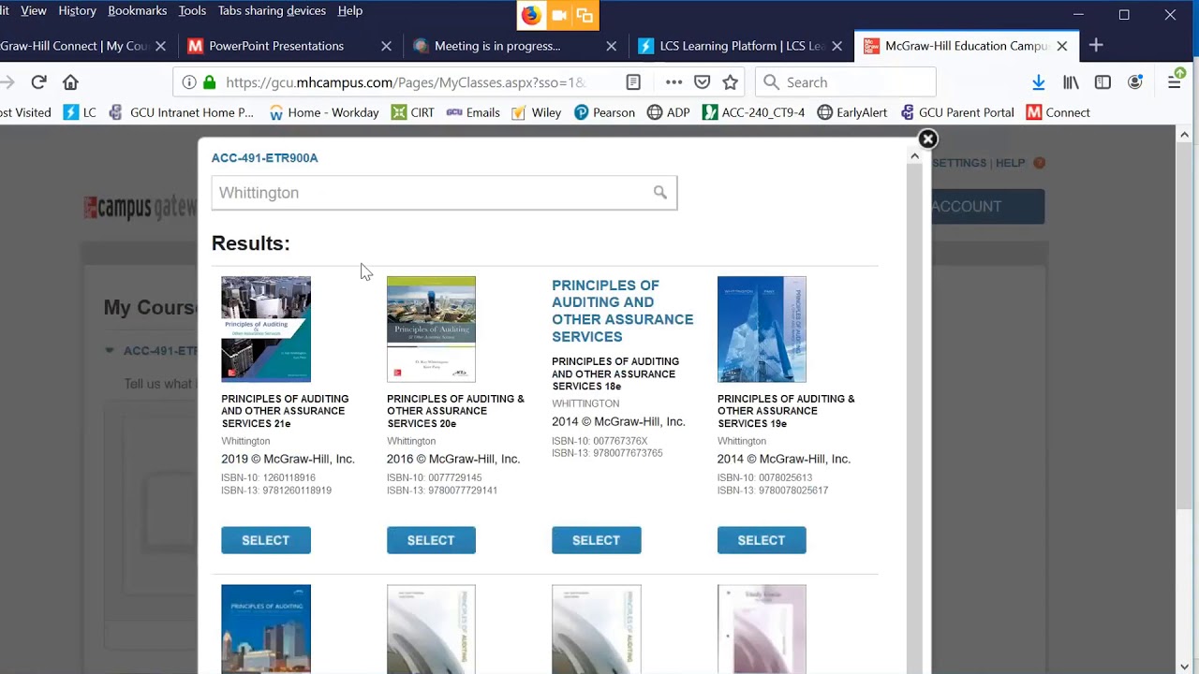
Task: Open the CIRT bookmark
Action: click(413, 112)
